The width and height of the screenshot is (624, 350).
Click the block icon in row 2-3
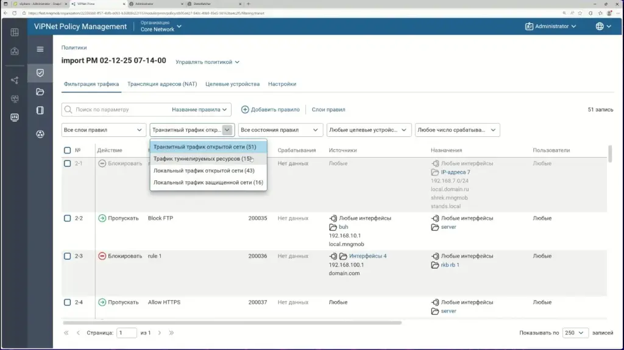[102, 256]
